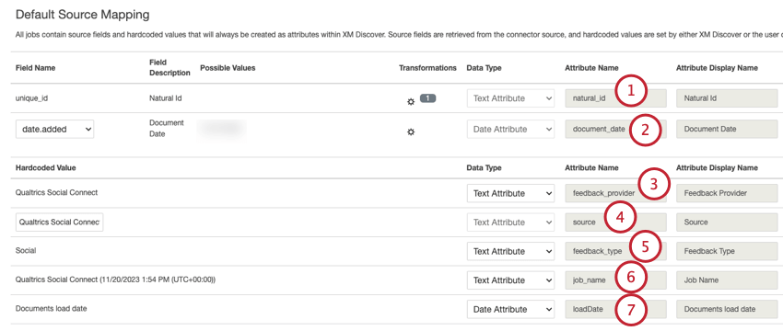
Task: Click the loadDate attribute name field
Action: [615, 309]
